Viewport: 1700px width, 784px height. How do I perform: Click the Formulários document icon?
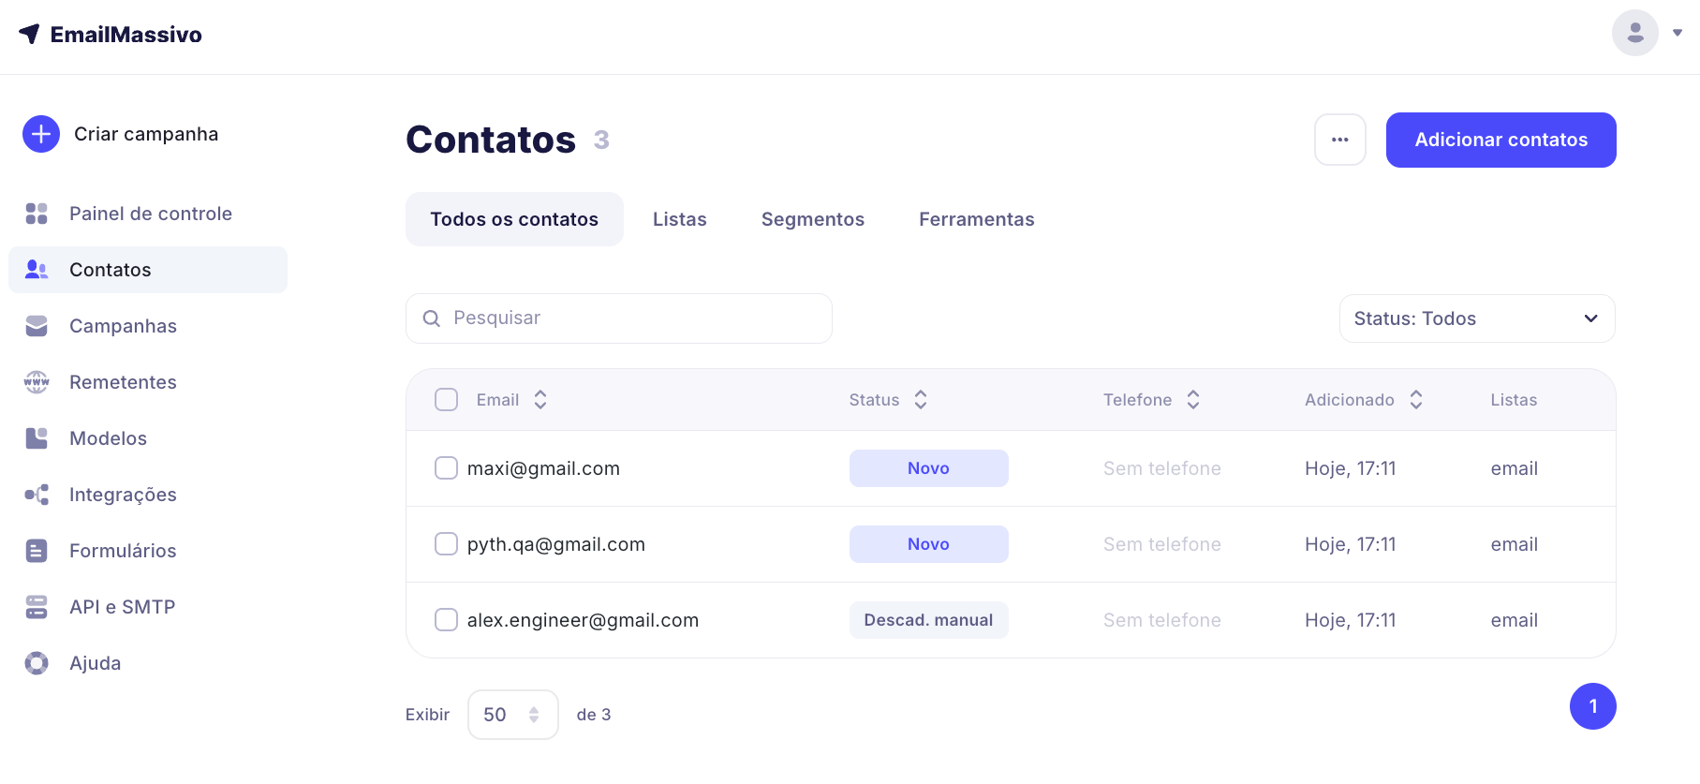coord(37,551)
